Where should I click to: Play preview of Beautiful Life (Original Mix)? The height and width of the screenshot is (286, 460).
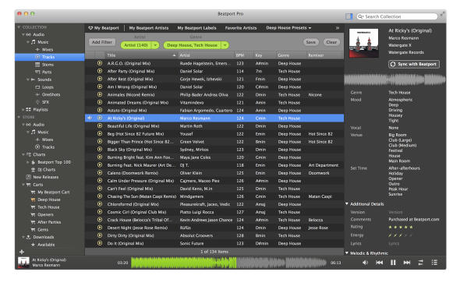100,125
